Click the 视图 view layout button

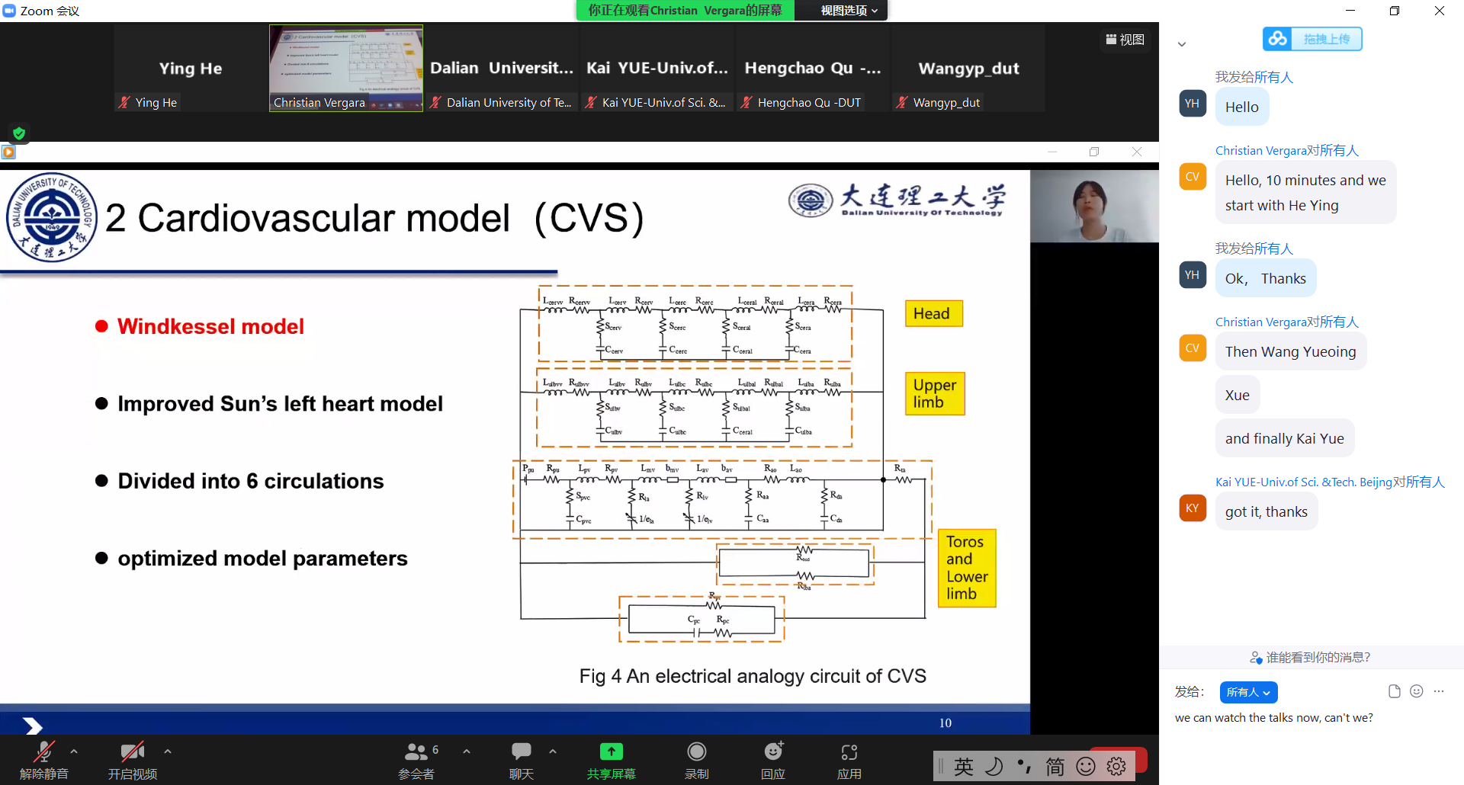coord(1125,40)
